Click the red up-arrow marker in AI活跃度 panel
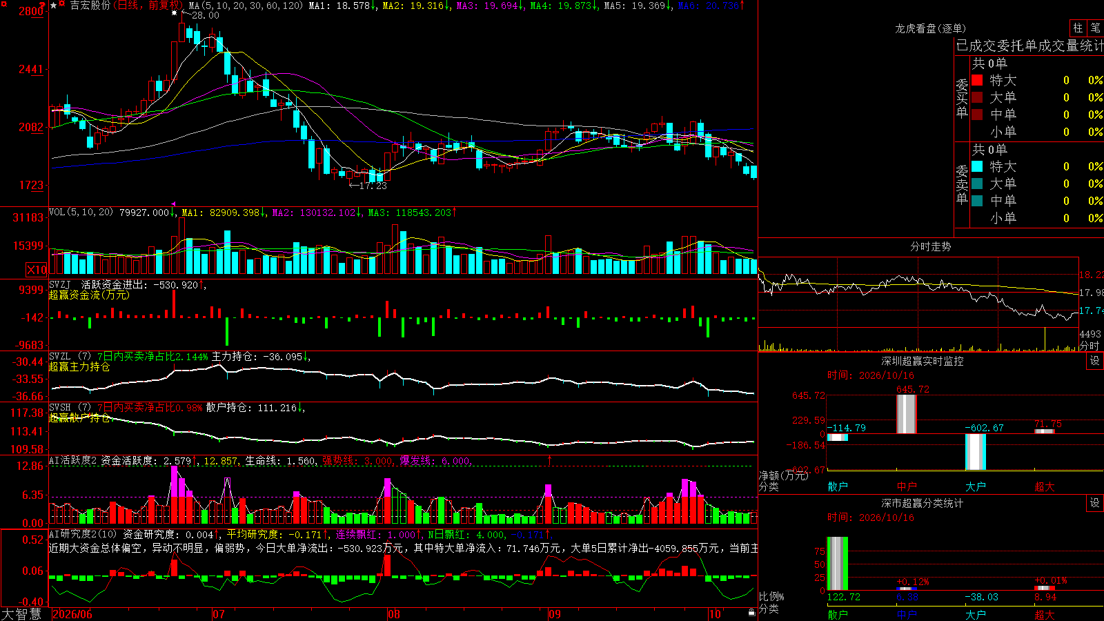This screenshot has height=621, width=1104. (x=550, y=460)
